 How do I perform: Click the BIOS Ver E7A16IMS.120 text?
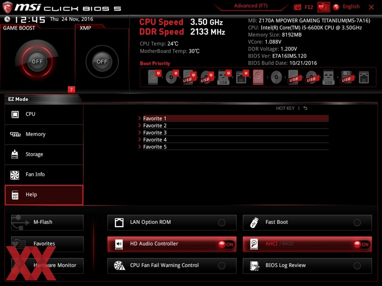[277, 56]
